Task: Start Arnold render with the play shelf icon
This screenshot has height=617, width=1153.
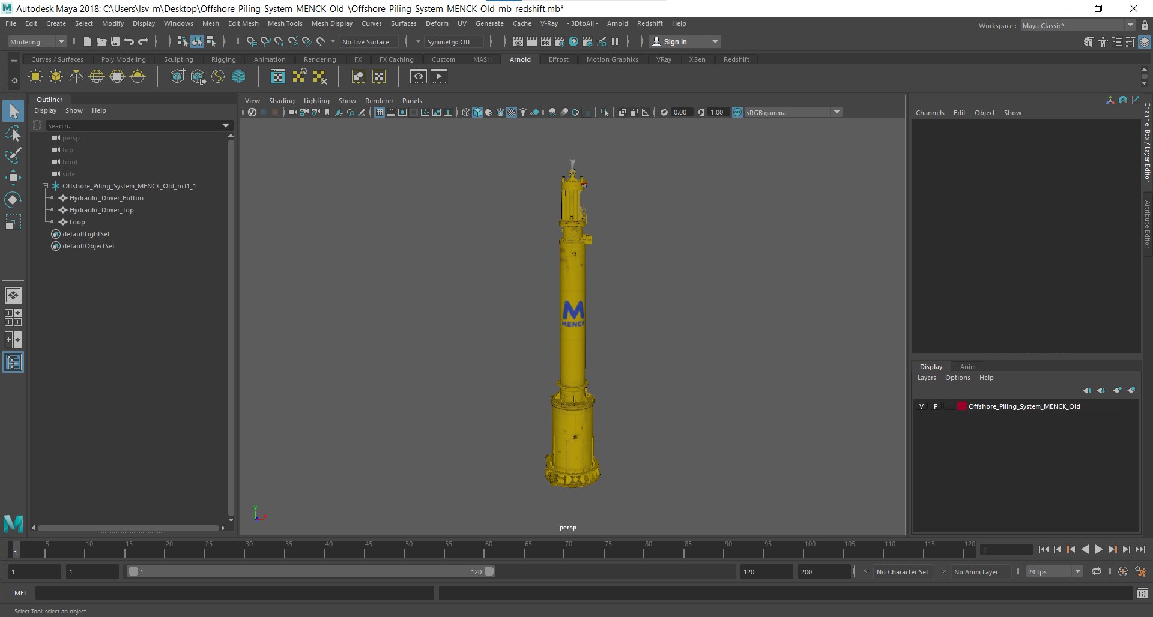Action: tap(439, 77)
